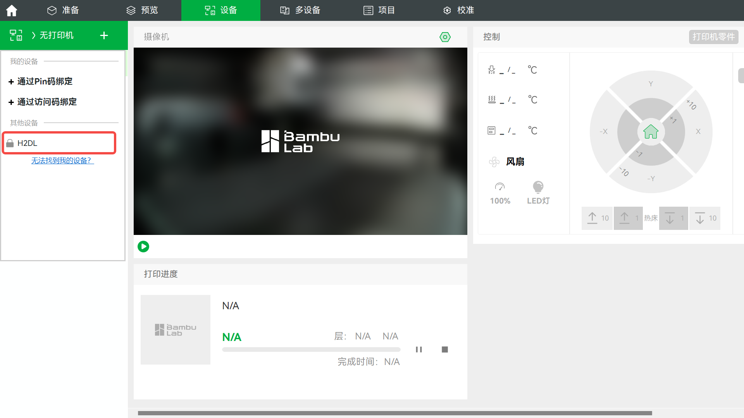Open the 准备 tab

click(x=63, y=10)
